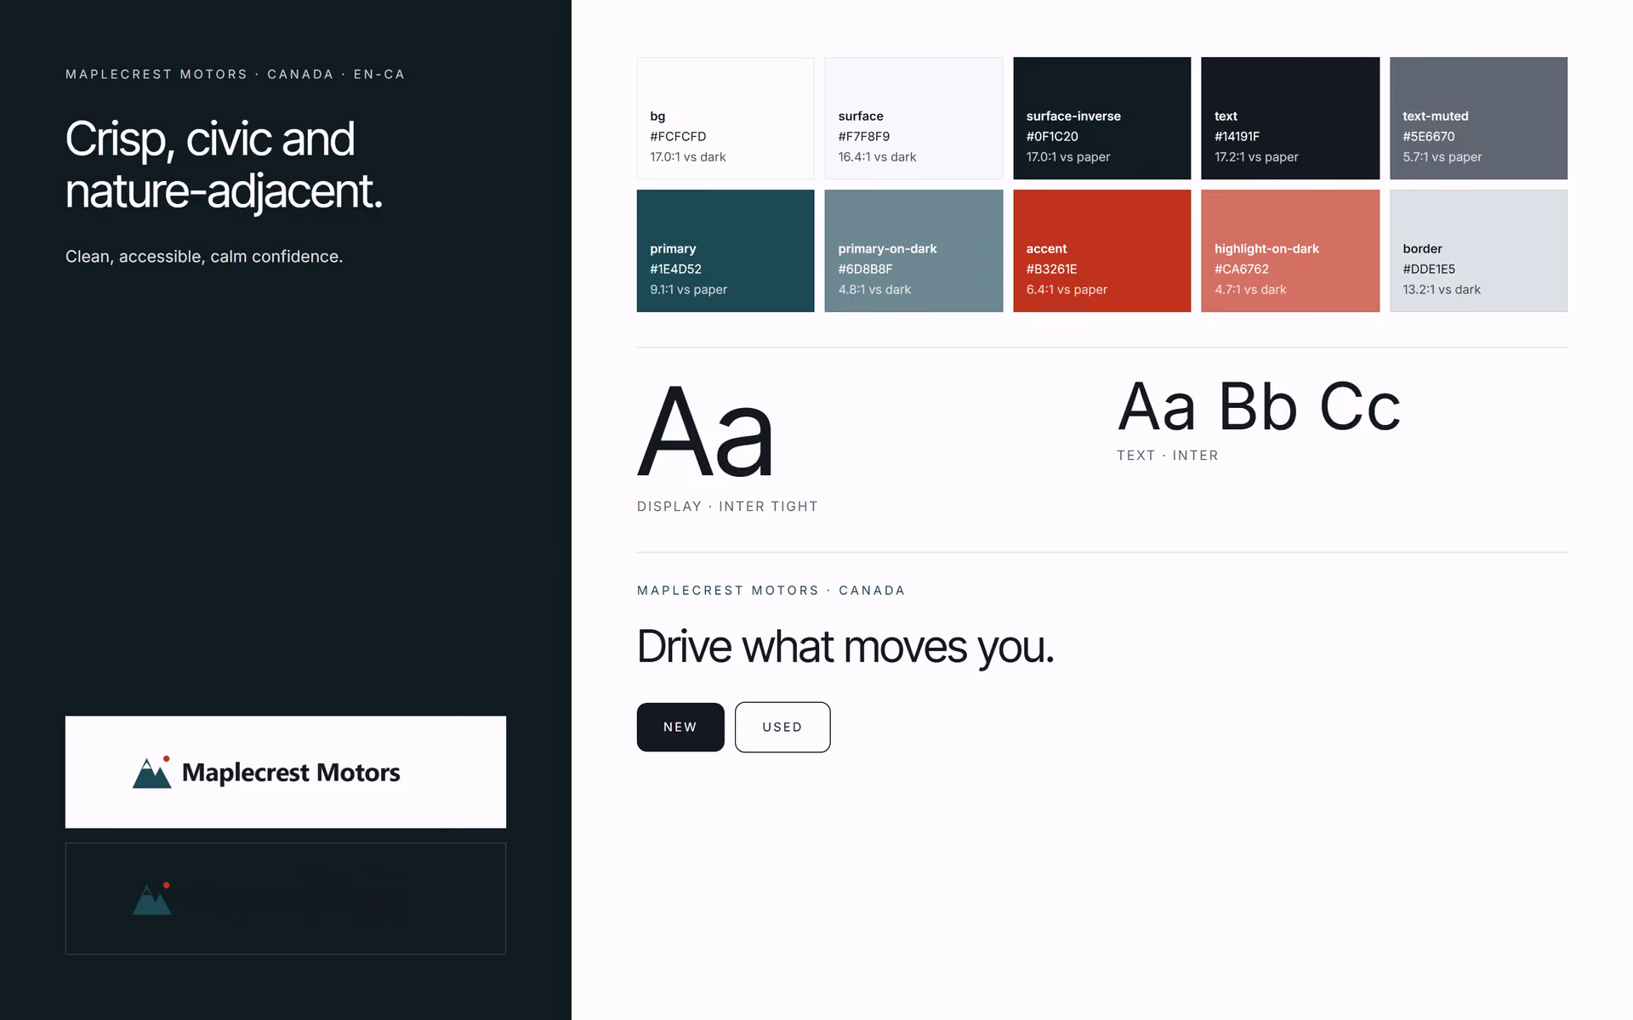Click 'MAPLECREST MOTORS · CANADA · EN-CA' header
The height and width of the screenshot is (1020, 1633).
(x=236, y=75)
